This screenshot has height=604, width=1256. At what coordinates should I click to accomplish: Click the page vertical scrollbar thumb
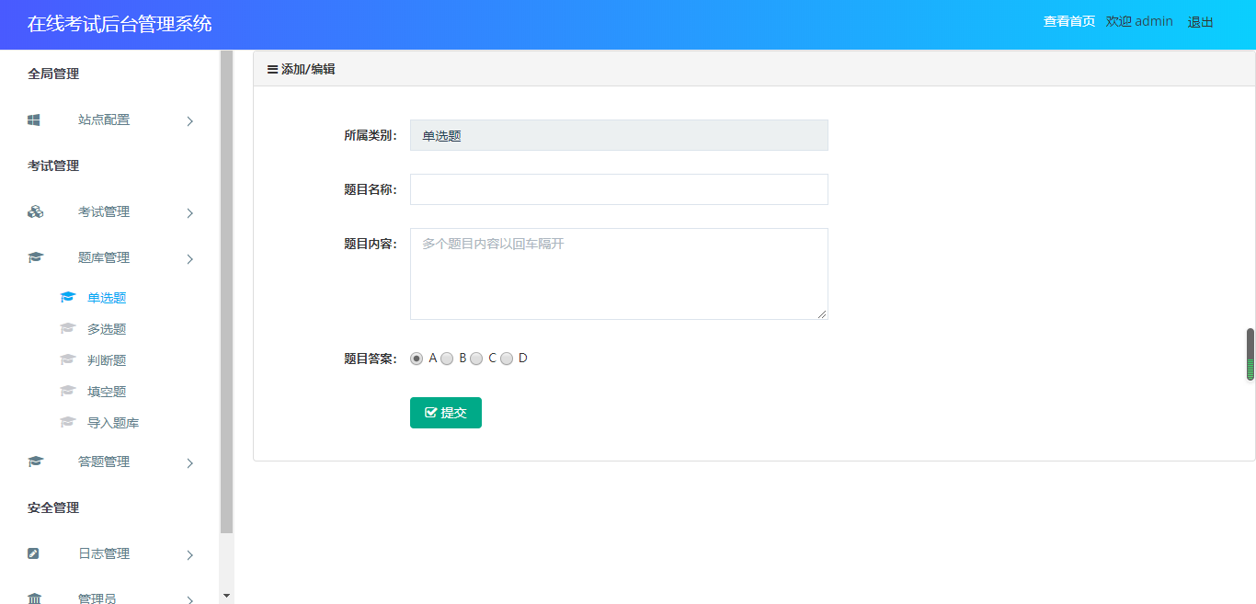pyautogui.click(x=1250, y=354)
